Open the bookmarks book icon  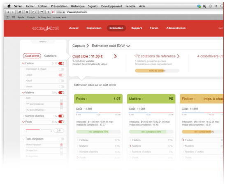7,17
